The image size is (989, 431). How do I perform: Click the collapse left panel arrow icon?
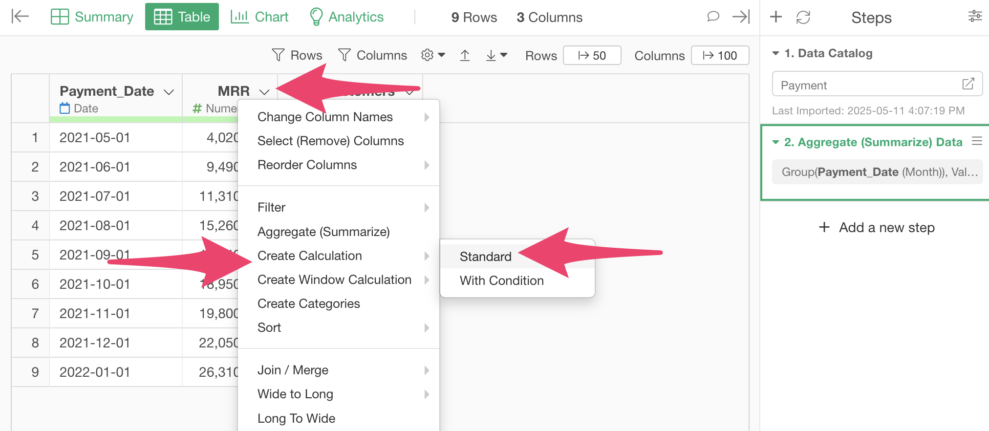coord(20,17)
